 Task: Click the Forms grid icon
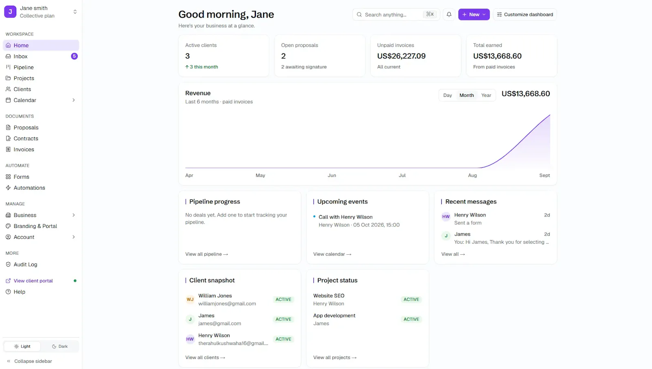pyautogui.click(x=8, y=177)
